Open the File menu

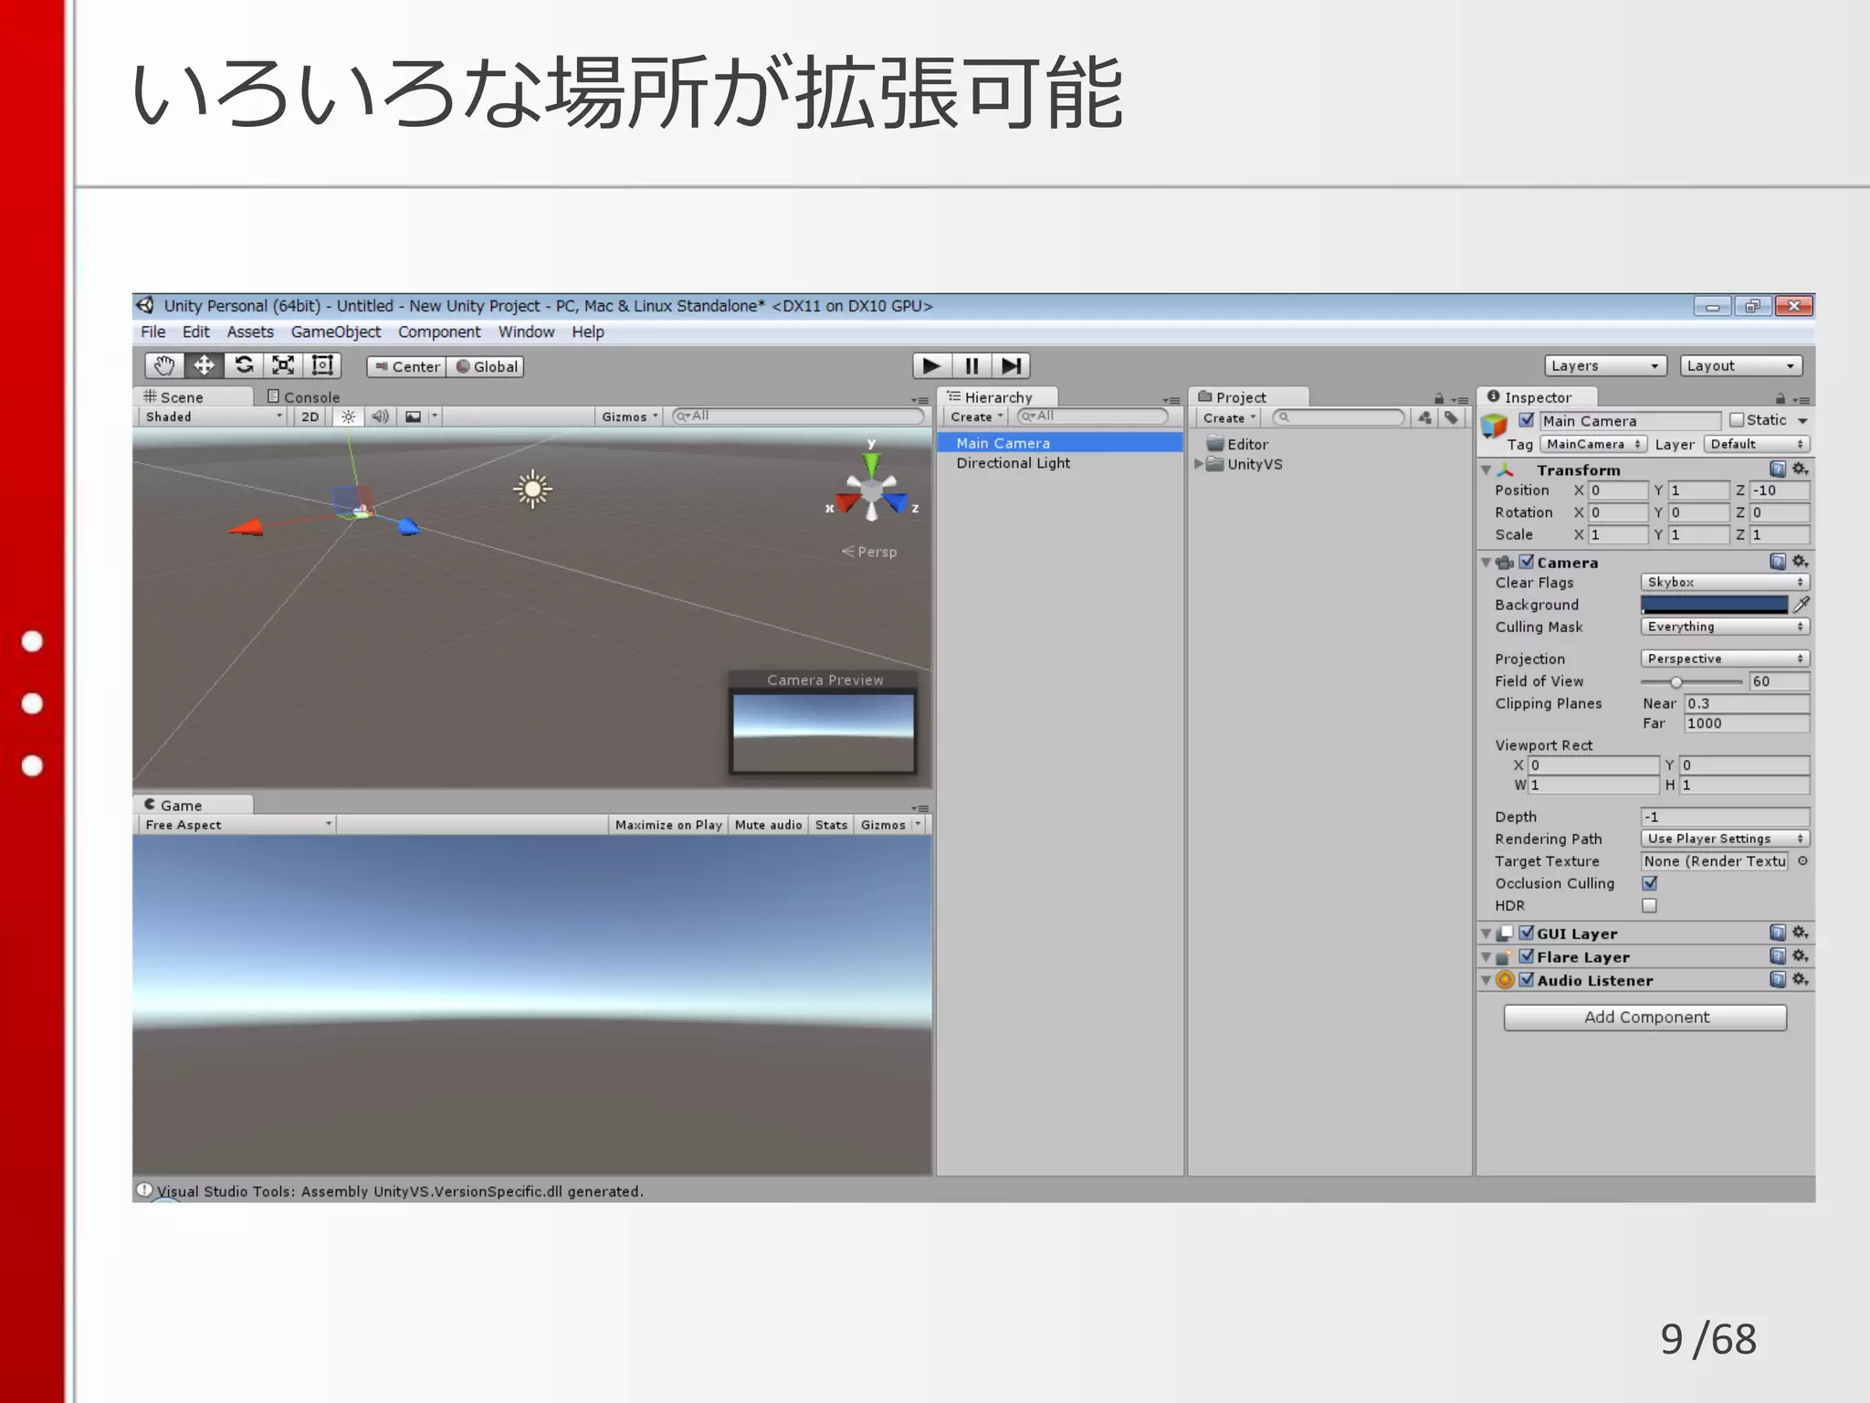click(x=152, y=332)
